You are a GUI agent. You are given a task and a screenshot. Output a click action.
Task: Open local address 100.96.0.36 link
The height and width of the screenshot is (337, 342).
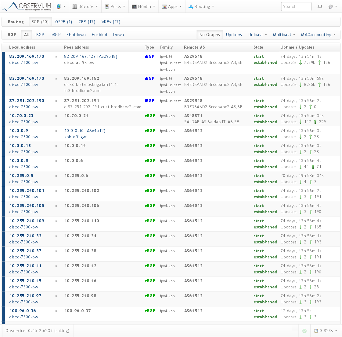tap(23, 311)
